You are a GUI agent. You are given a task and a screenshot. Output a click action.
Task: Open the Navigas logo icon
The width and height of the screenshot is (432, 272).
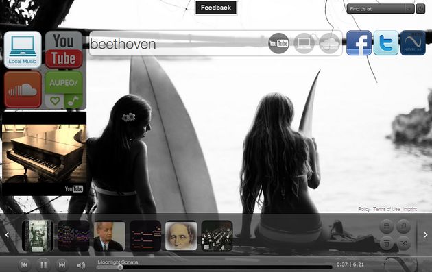tap(413, 43)
